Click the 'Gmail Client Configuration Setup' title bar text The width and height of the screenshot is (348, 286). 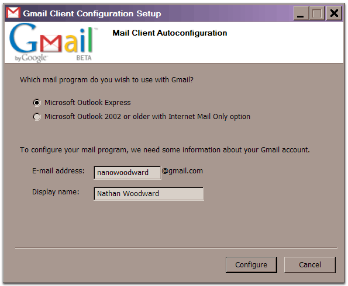[x=92, y=13]
